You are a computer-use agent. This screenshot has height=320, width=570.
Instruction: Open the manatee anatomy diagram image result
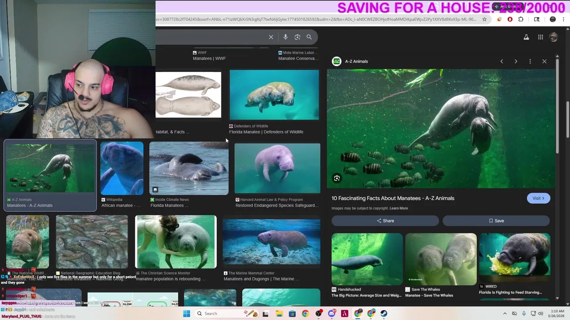tap(188, 95)
